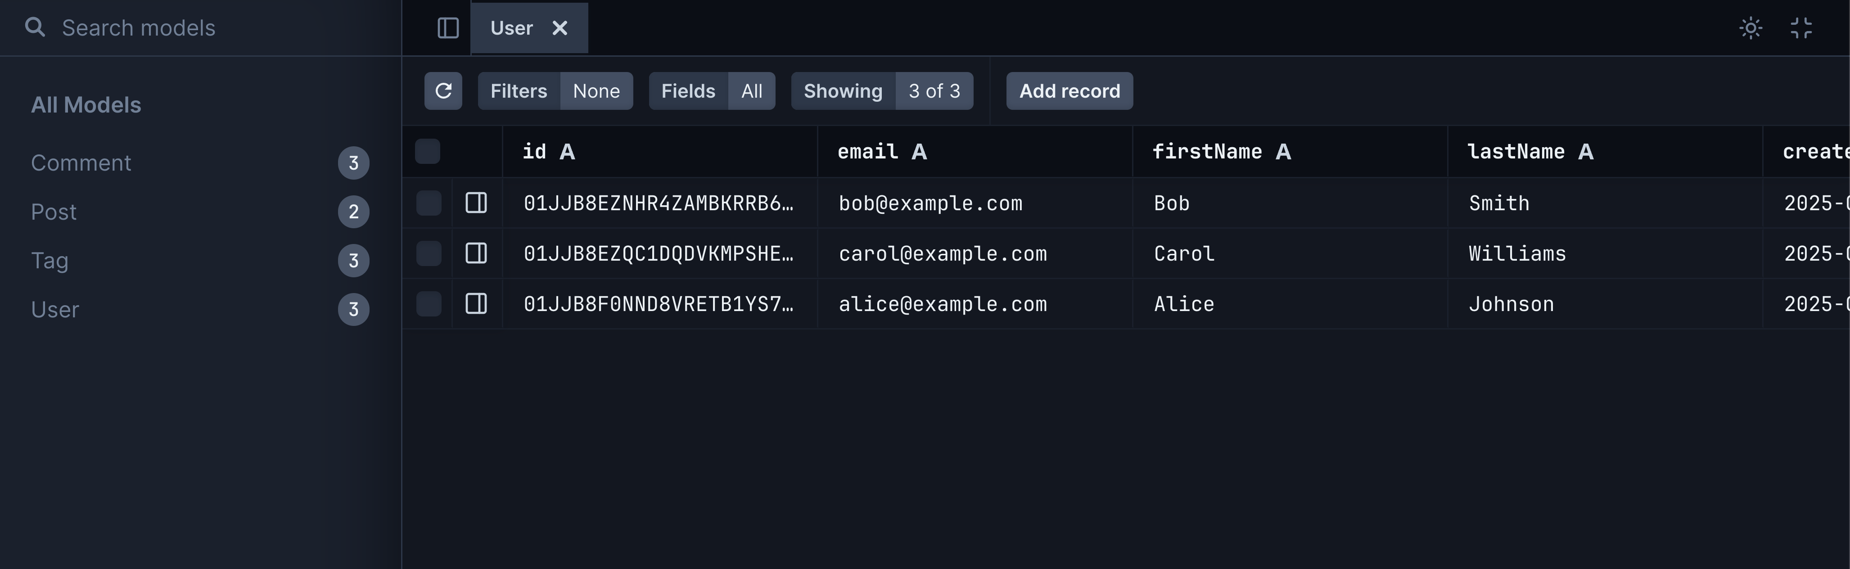The width and height of the screenshot is (1850, 569).
Task: Click the Add record button
Action: (1069, 91)
